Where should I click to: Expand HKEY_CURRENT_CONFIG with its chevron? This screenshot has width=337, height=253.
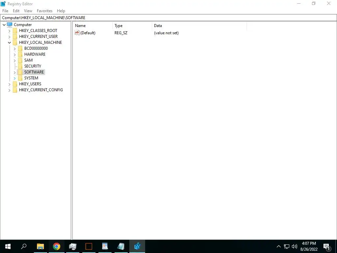[10, 90]
